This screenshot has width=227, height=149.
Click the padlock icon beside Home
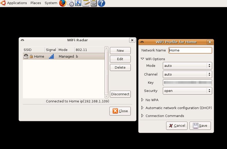pos(31,56)
